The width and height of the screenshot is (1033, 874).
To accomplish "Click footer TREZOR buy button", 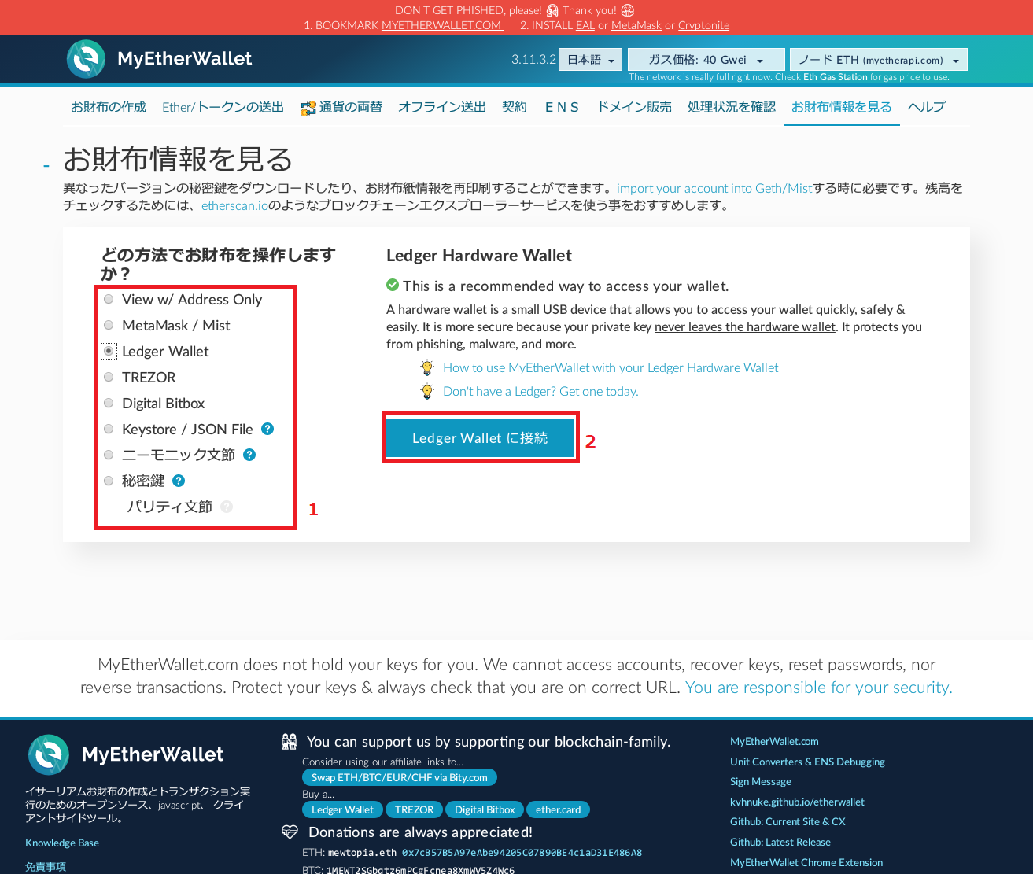I will 415,809.
